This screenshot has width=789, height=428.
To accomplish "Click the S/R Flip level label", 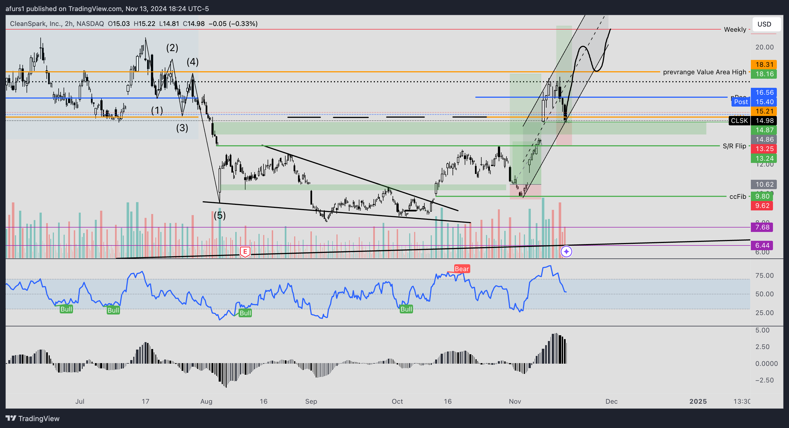I will point(734,146).
